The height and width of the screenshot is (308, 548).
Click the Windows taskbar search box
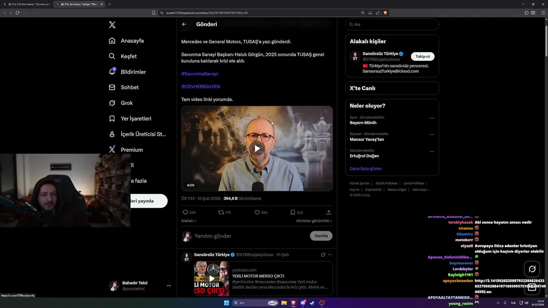click(x=255, y=303)
